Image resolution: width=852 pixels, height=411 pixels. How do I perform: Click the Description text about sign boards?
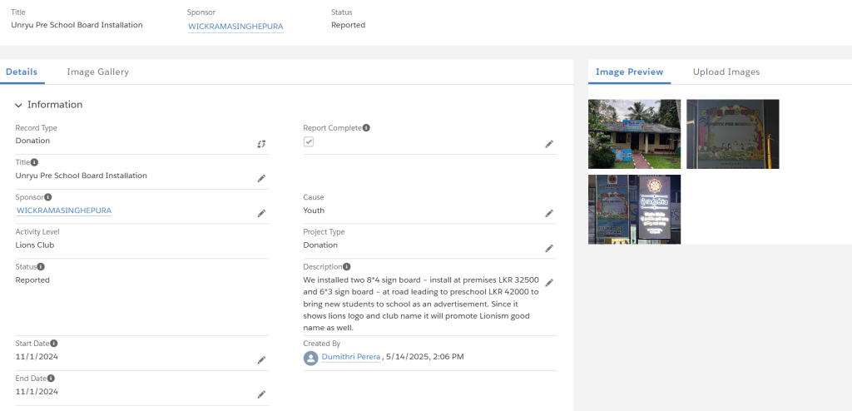[421, 304]
